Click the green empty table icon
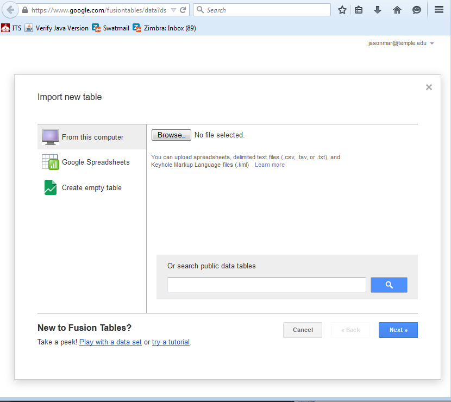The height and width of the screenshot is (402, 451). [x=51, y=187]
